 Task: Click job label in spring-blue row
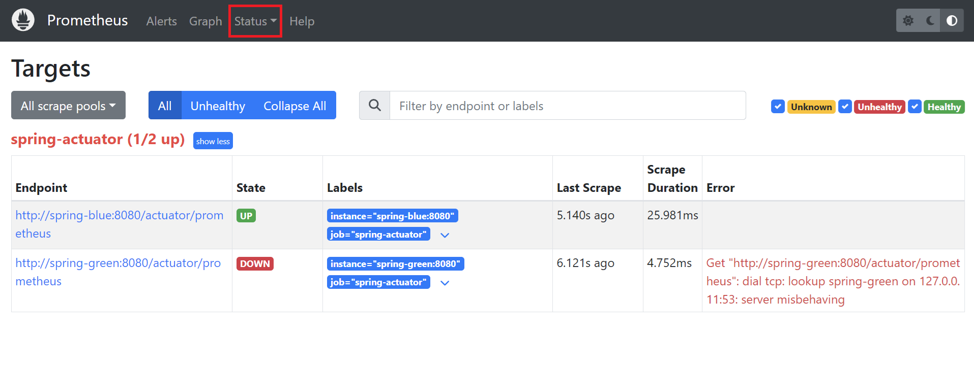378,234
